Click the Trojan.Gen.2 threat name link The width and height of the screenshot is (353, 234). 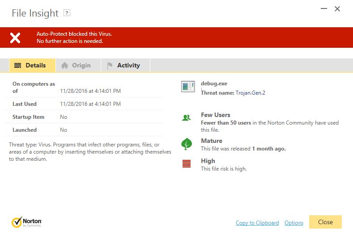point(251,93)
